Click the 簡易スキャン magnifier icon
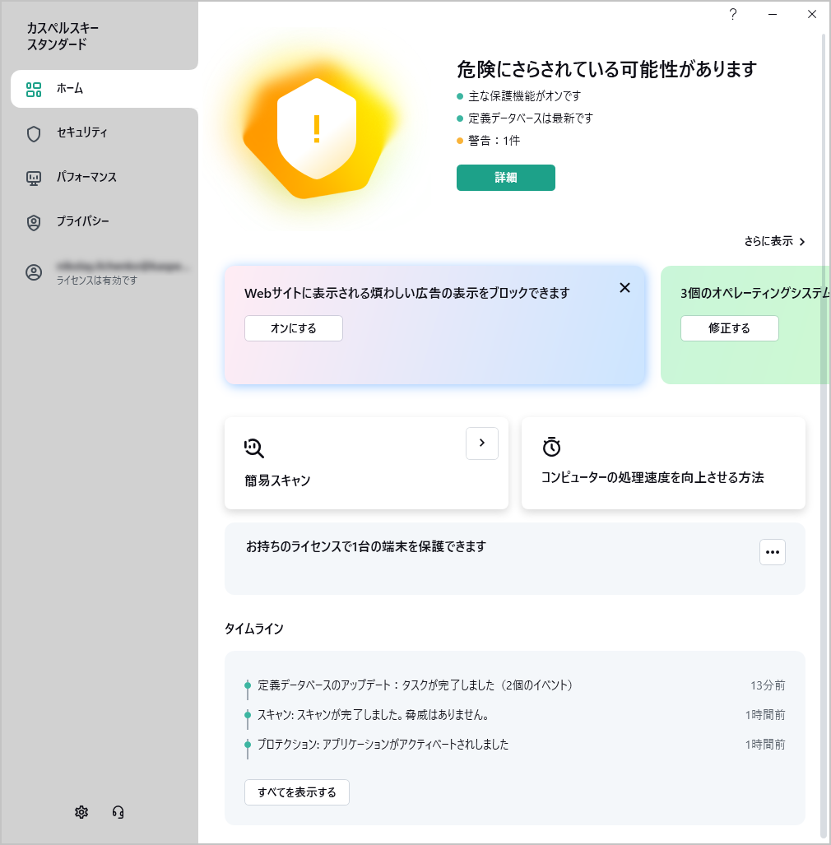Screen dimensions: 831x845 pos(254,448)
